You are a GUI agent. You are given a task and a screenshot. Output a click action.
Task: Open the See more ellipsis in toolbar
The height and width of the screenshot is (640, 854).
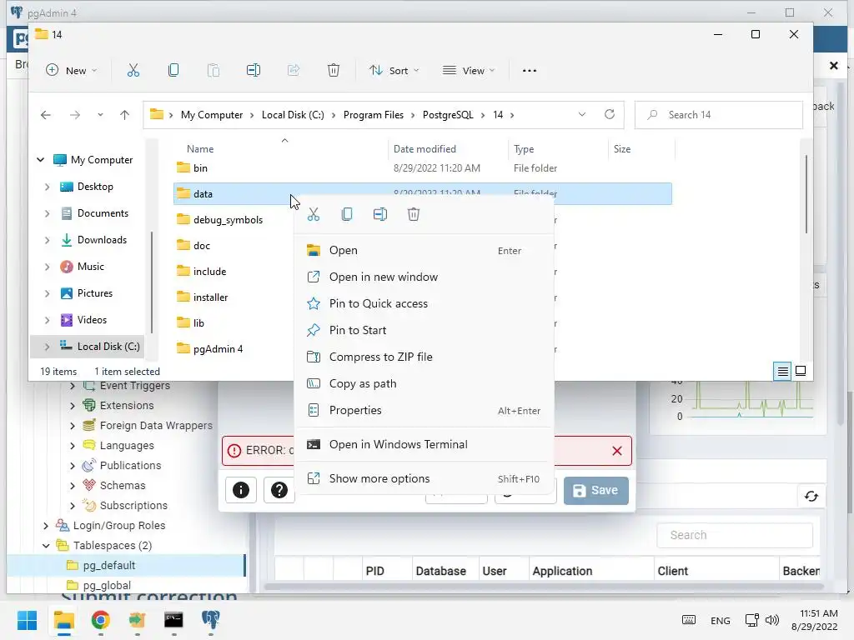click(x=530, y=70)
